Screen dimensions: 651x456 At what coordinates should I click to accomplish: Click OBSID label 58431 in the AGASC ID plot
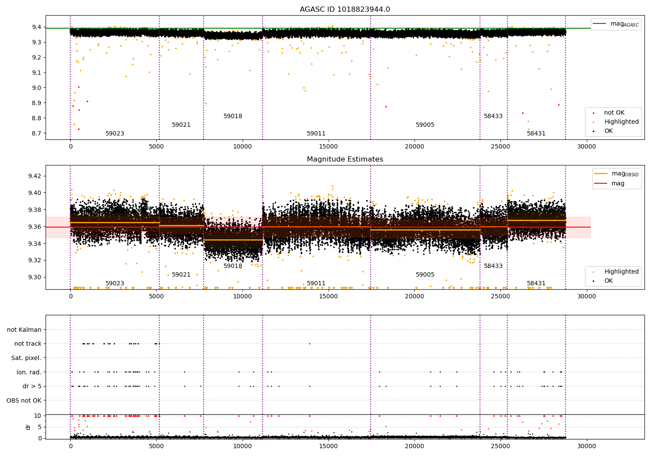pos(536,134)
